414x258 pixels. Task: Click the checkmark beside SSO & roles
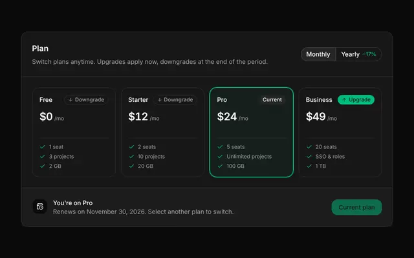click(309, 156)
